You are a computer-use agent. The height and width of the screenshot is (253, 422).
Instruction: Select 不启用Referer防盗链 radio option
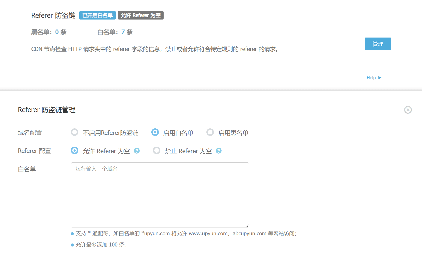click(x=75, y=132)
